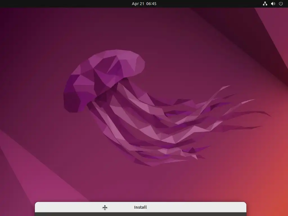
Task: Click the Install window title bar
Action: pos(141,207)
